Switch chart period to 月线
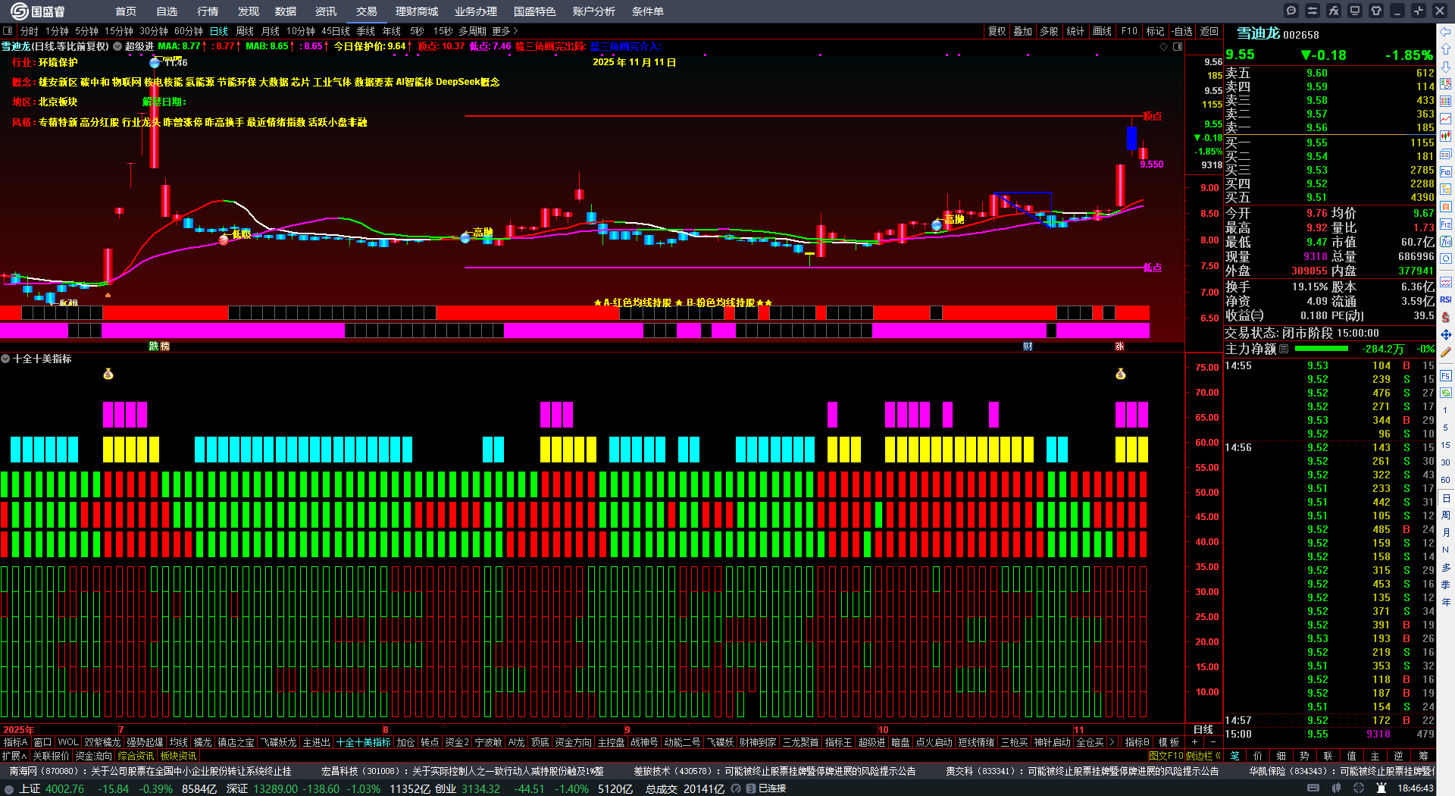This screenshot has height=796, width=1455. click(x=271, y=31)
